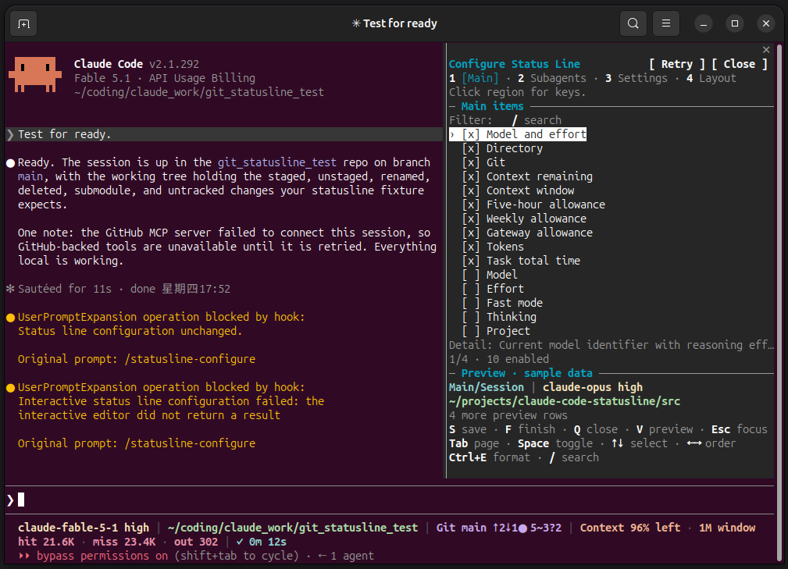The image size is (788, 569).
Task: Click the Esc focus shortcut
Action: click(x=740, y=429)
